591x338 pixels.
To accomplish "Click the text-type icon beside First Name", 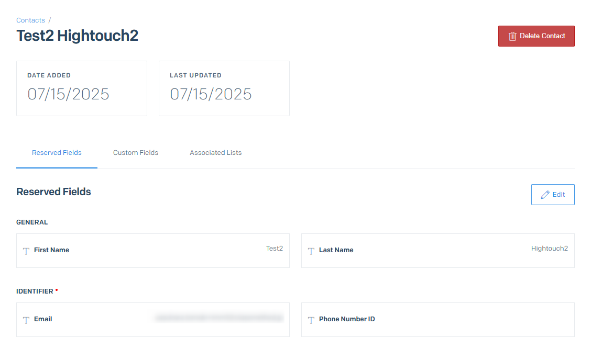I will tap(26, 251).
